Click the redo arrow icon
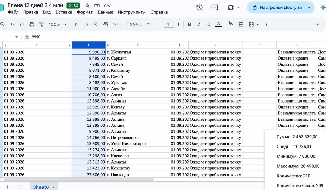Screen dimensions: 326x190 [22, 24]
